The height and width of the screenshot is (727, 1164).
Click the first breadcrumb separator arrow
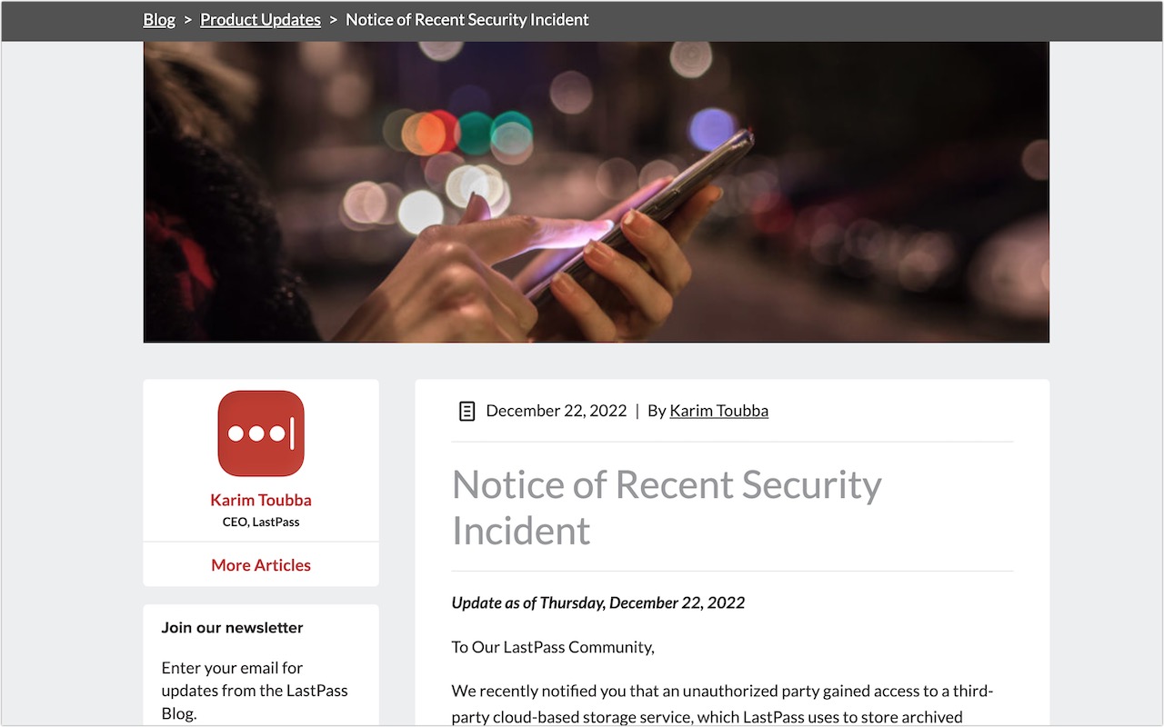[x=187, y=19]
